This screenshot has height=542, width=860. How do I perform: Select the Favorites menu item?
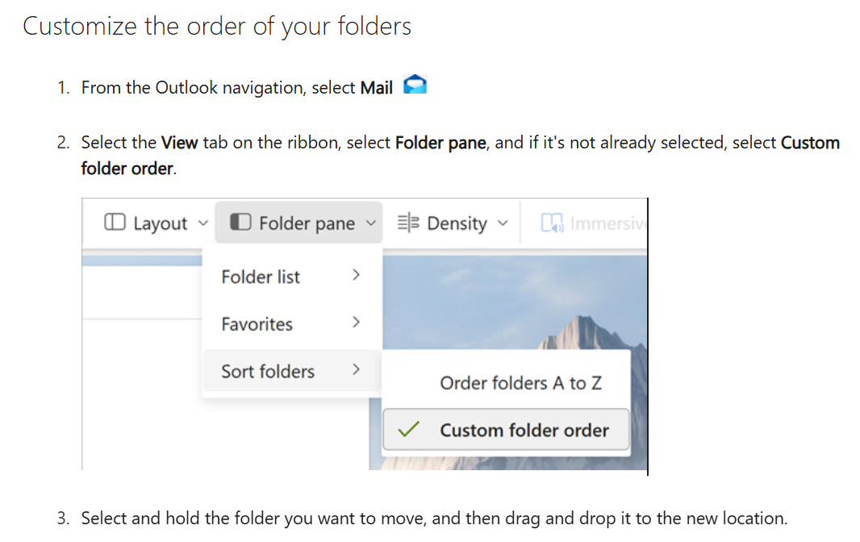292,323
